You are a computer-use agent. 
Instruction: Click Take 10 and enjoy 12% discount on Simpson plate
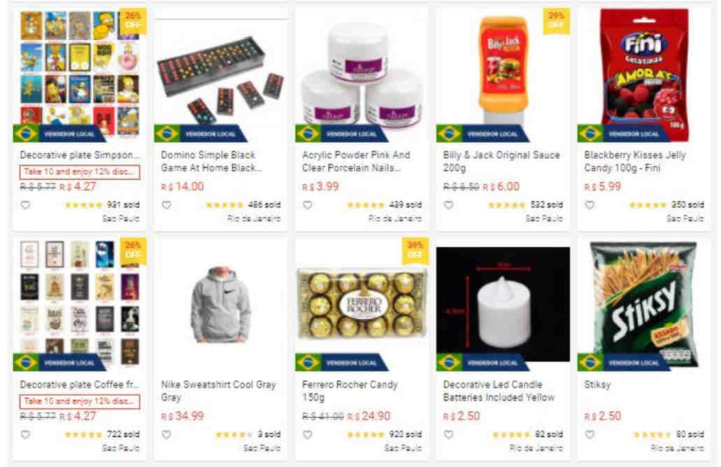[80, 172]
